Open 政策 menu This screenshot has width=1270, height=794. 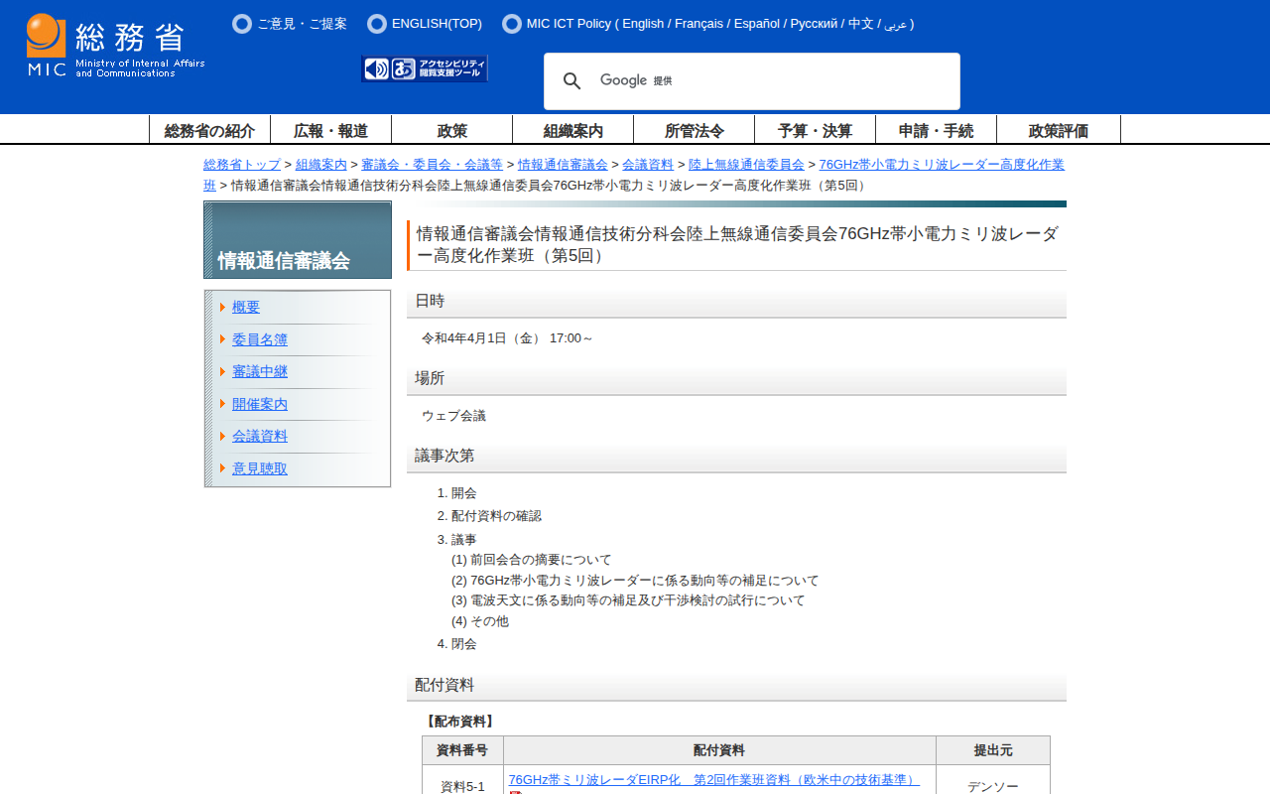[451, 130]
